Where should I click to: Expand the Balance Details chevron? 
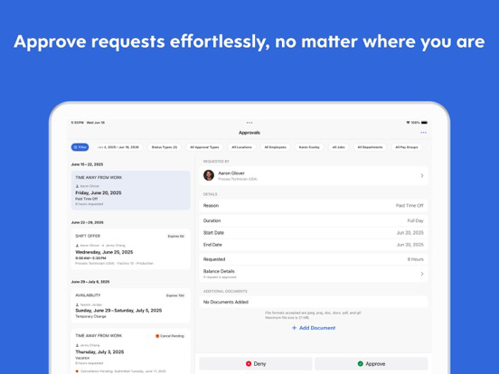point(422,274)
